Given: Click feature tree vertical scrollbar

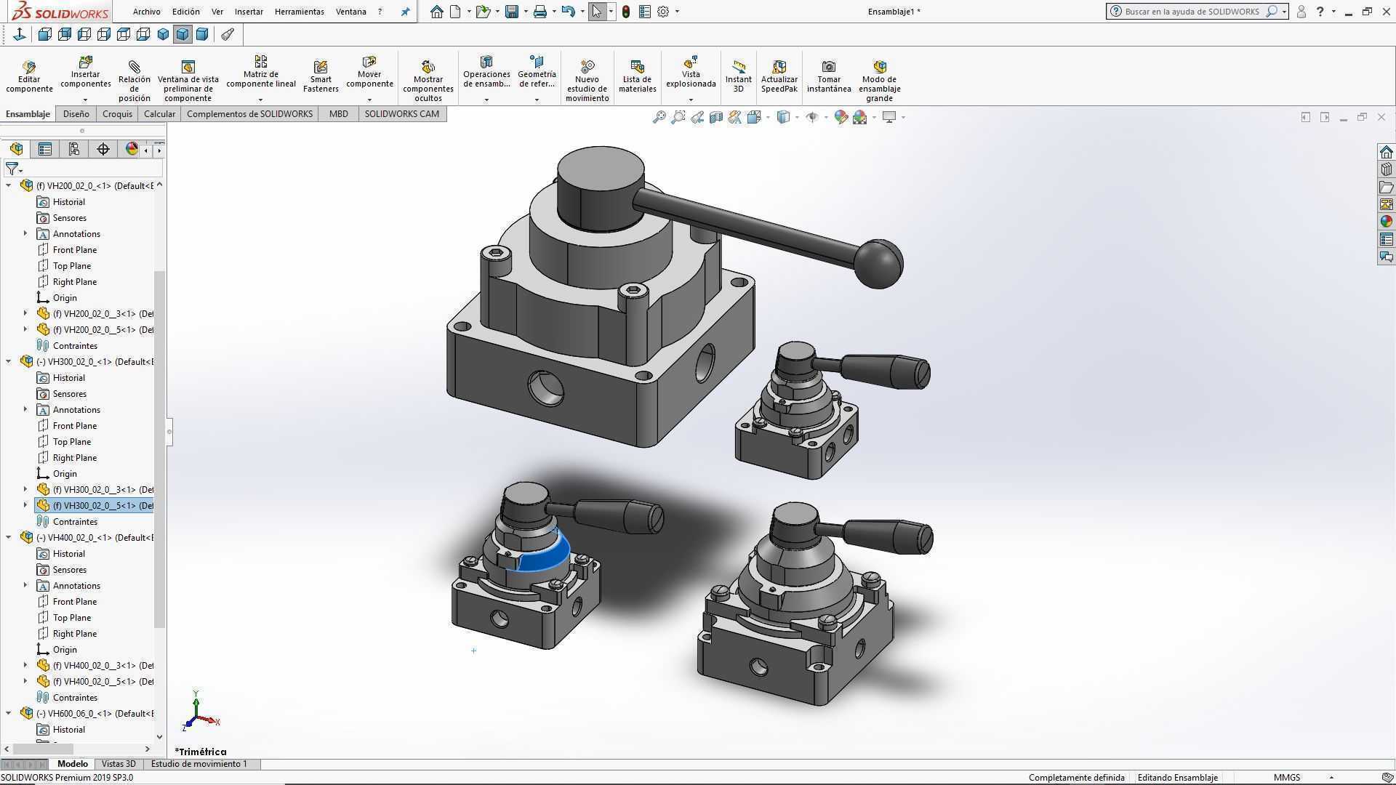Looking at the screenshot, I should click(x=159, y=449).
